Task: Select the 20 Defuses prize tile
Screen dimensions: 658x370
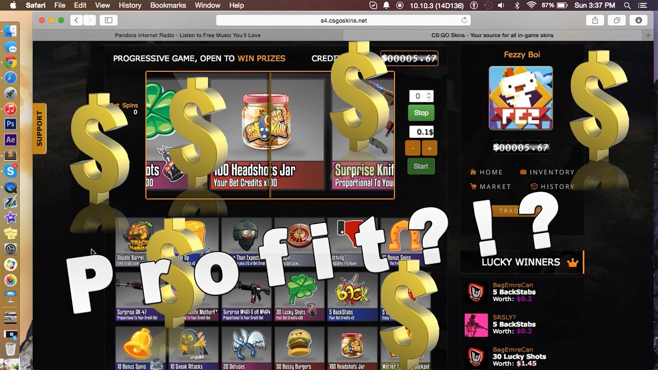Action: point(247,348)
